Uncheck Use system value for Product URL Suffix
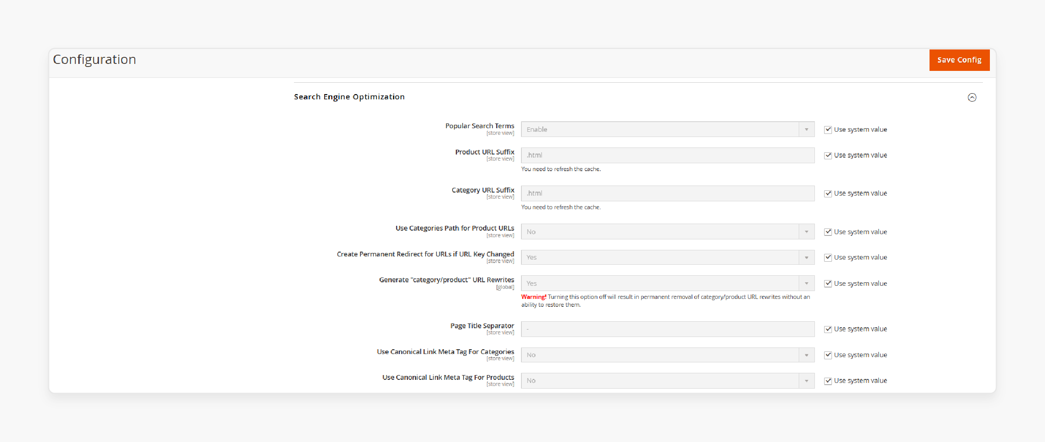1045x442 pixels. pos(828,155)
